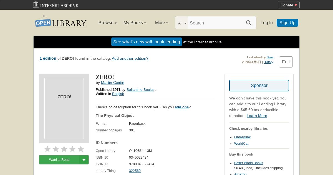333x175 pixels.
Task: Open the 1 edition link
Action: click(48, 58)
